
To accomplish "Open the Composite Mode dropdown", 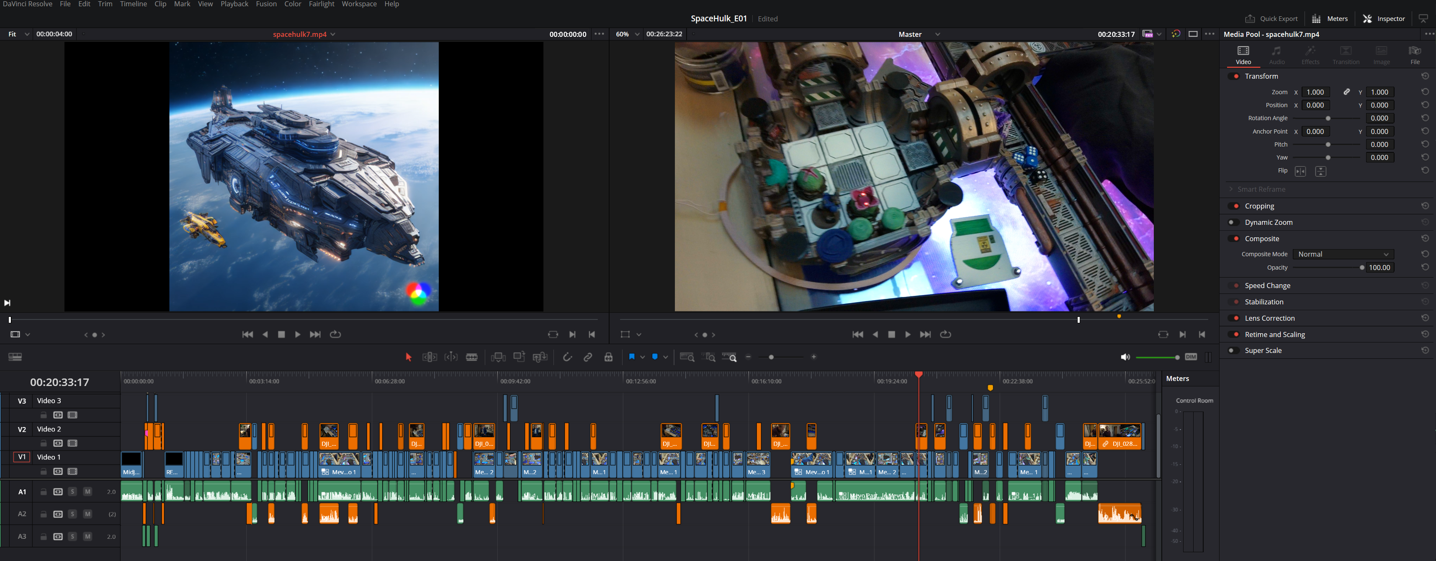I will click(x=1343, y=254).
